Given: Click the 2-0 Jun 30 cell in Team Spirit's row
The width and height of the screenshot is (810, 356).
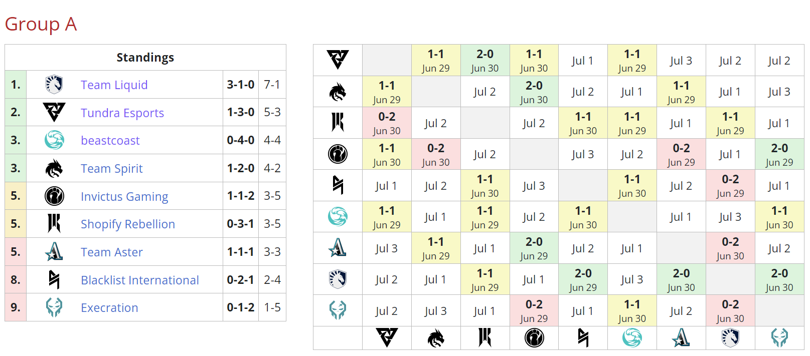Looking at the screenshot, I should click(534, 92).
